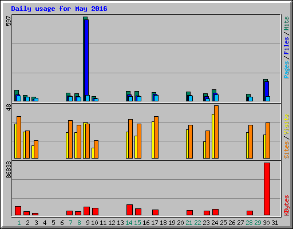The image size is (293, 229).
Task: Click day label 30 on the x-axis
Action: pos(266,223)
